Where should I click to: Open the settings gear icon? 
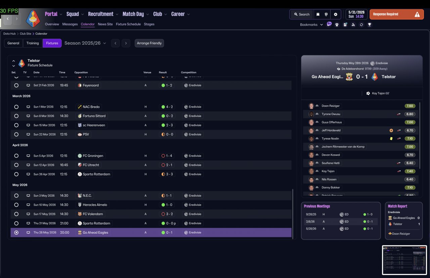[336, 14]
